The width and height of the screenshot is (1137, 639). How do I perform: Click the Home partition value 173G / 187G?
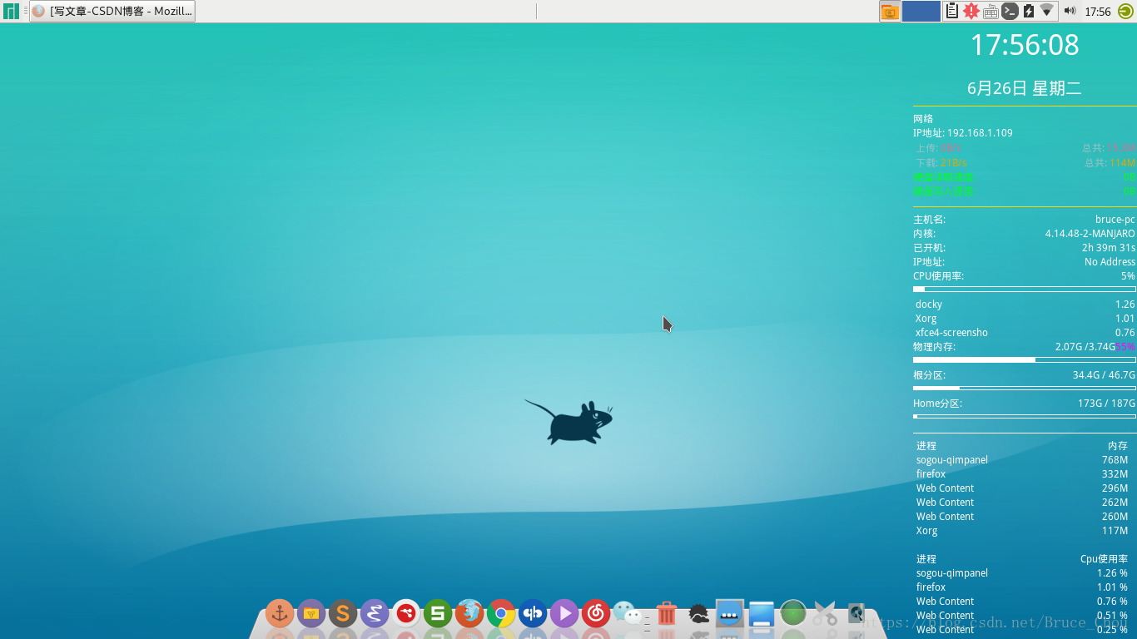pos(1106,404)
